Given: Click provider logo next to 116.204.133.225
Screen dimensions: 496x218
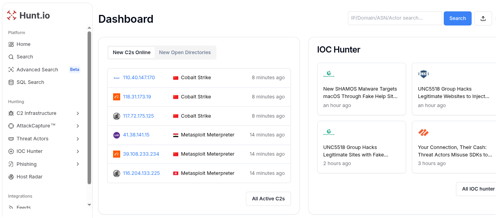Looking at the screenshot, I should [x=117, y=173].
